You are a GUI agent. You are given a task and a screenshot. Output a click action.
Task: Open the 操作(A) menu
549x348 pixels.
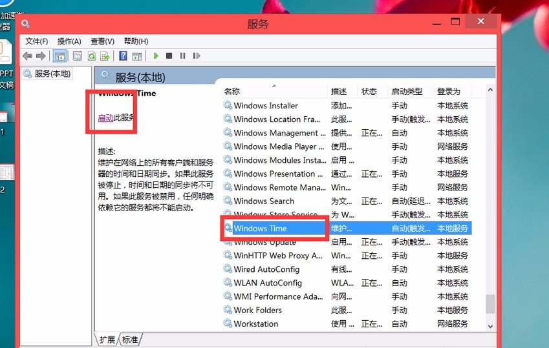pyautogui.click(x=69, y=41)
